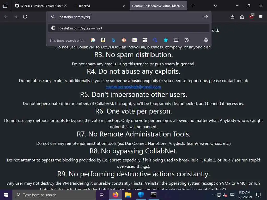Show hidden system tray icons
Screen dimensions: 267x200
pyautogui.click(x=212, y=195)
